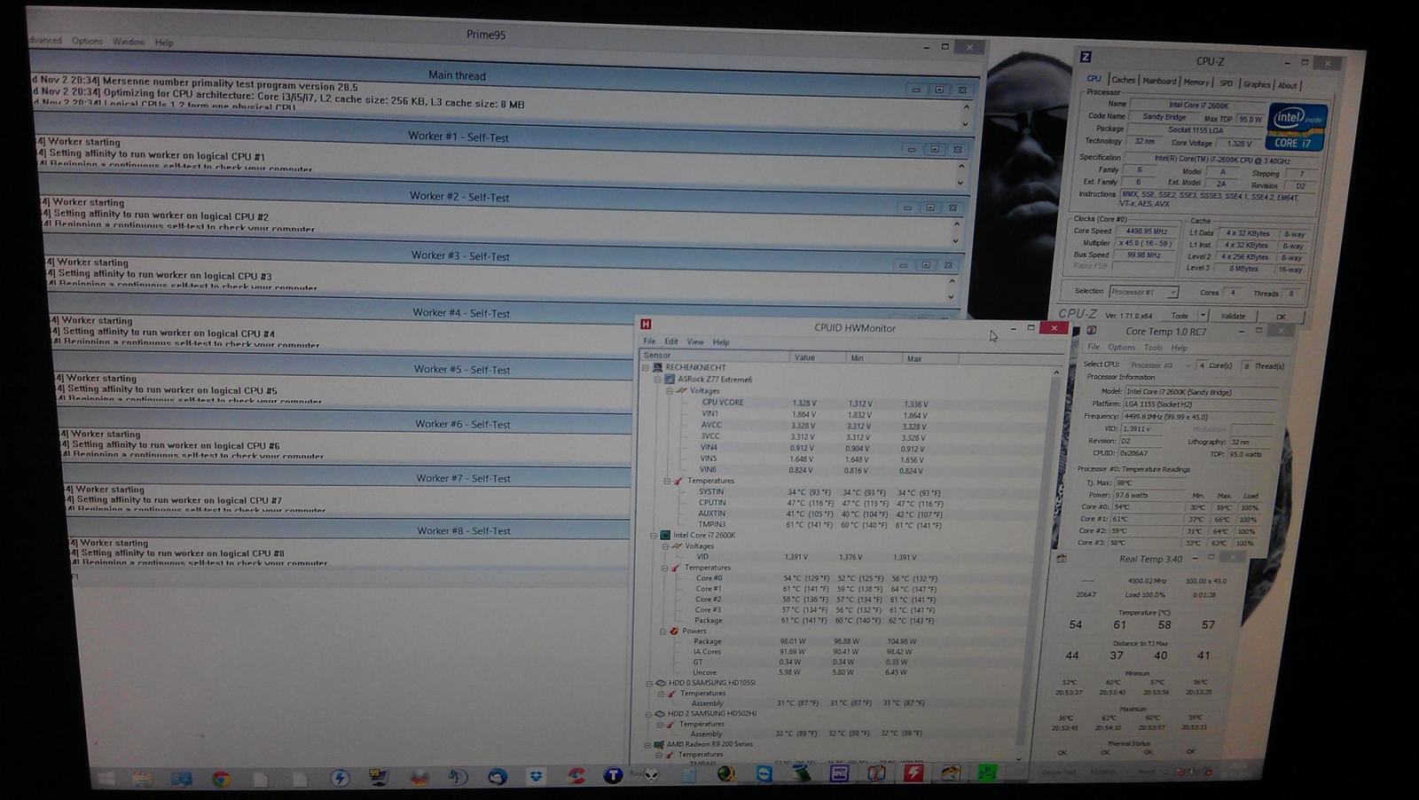This screenshot has height=800, width=1419.
Task: Click the Tools button in CPU-Z
Action: pos(1180,315)
